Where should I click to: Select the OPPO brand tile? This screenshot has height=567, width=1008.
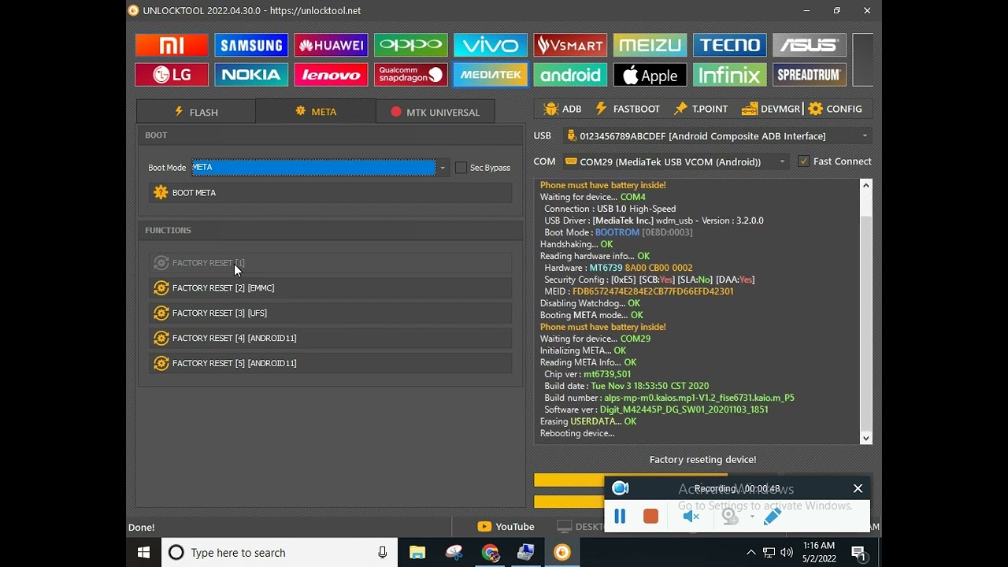click(410, 45)
